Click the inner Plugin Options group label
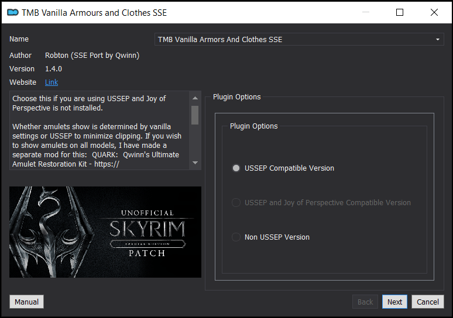This screenshot has height=318, width=453. [253, 126]
